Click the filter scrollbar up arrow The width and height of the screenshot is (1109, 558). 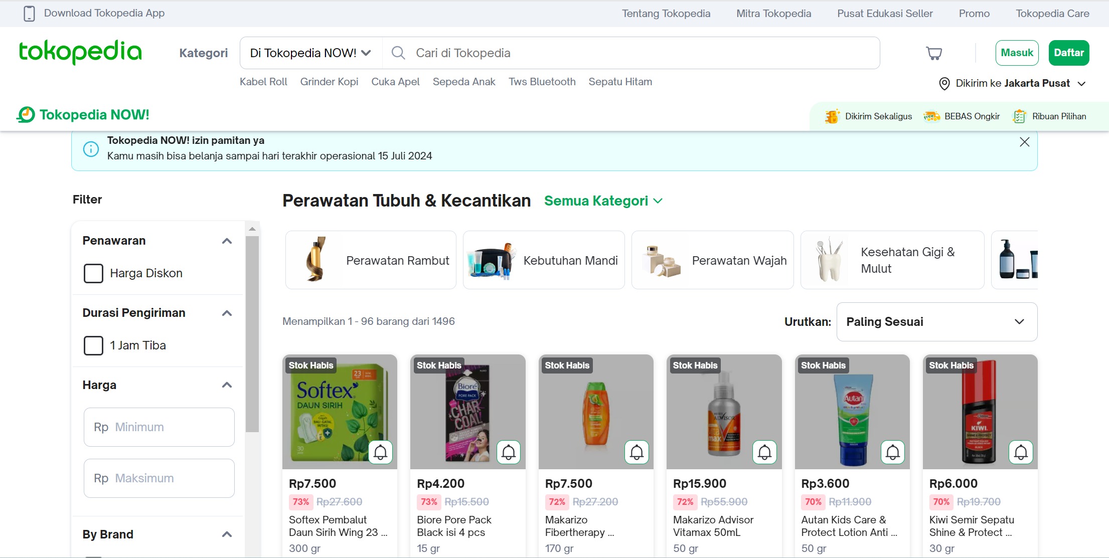point(252,229)
